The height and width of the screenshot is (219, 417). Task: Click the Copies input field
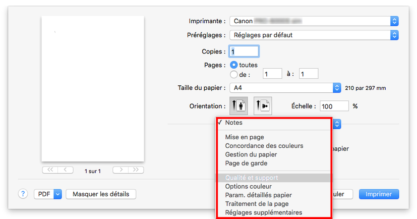(x=244, y=51)
